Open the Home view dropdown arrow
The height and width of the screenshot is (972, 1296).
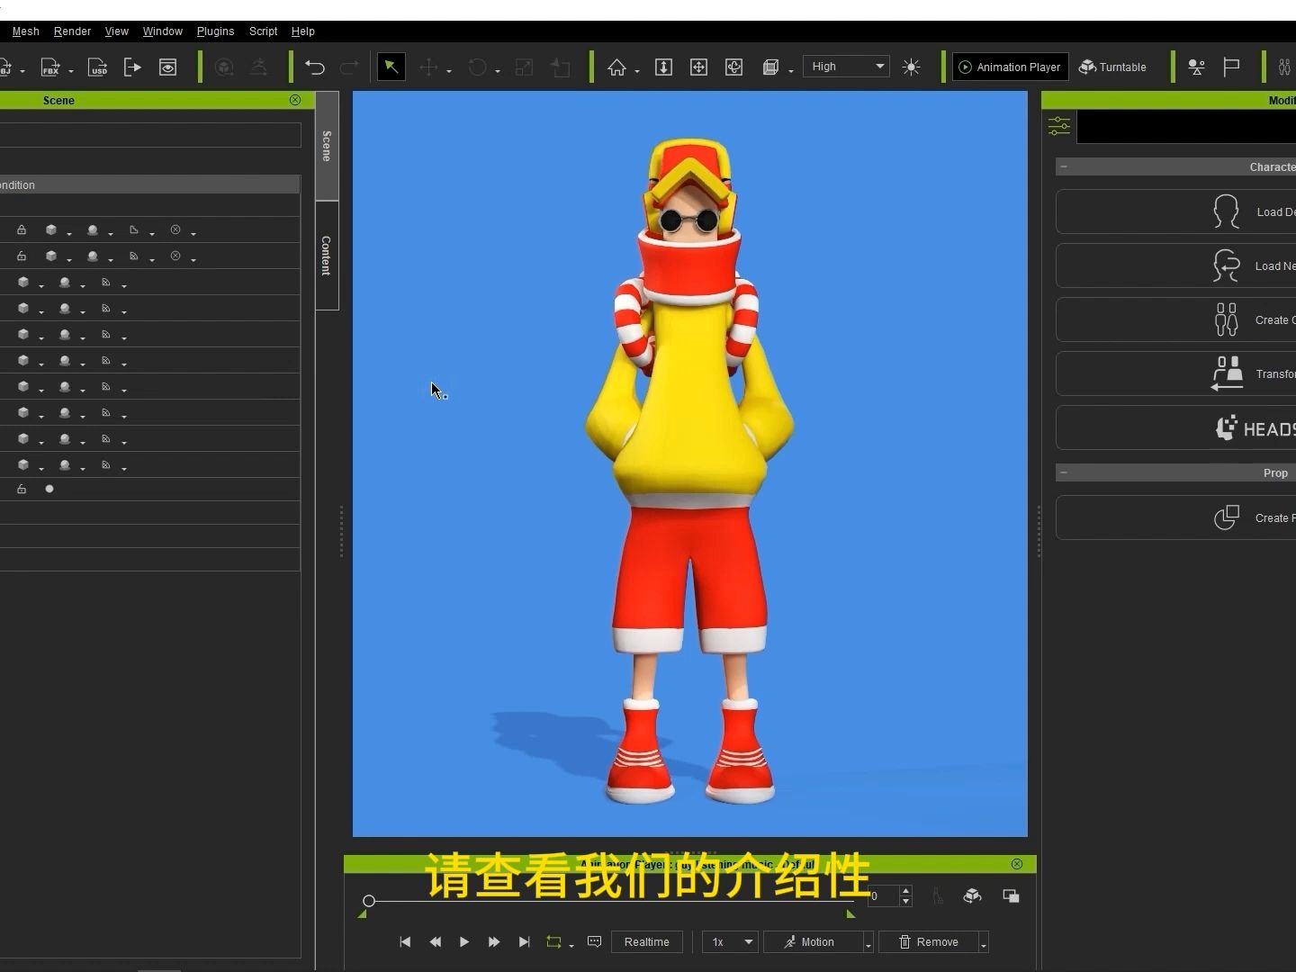click(636, 71)
